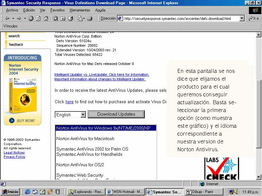
Task: Click the page icon at the status bar's left end
Action: (3, 184)
